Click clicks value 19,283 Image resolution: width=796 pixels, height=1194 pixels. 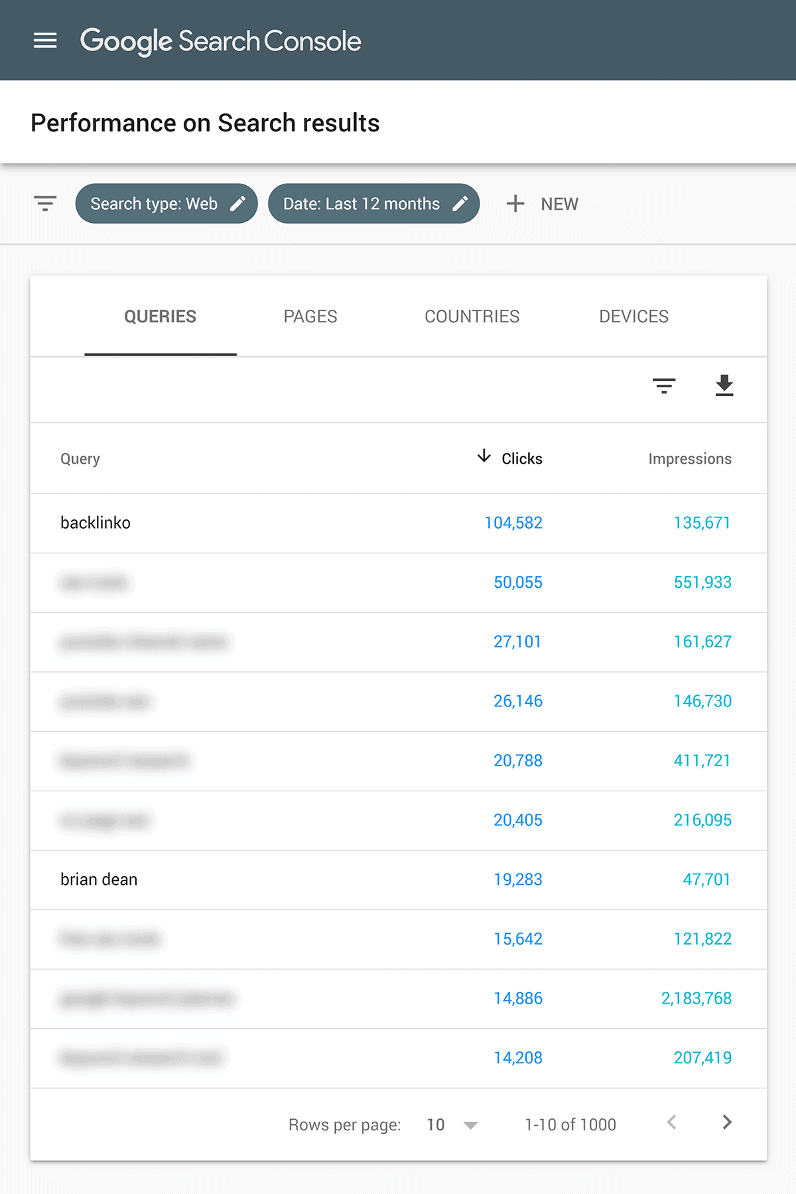point(518,880)
